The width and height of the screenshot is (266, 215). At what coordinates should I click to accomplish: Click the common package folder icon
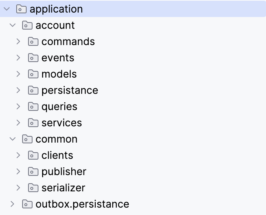tap(27, 139)
